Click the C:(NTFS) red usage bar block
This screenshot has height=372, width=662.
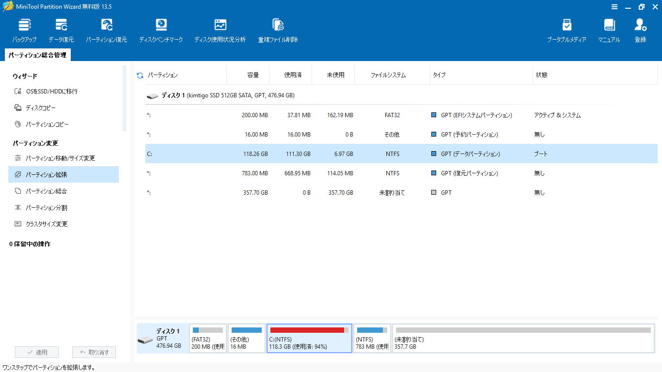point(309,338)
